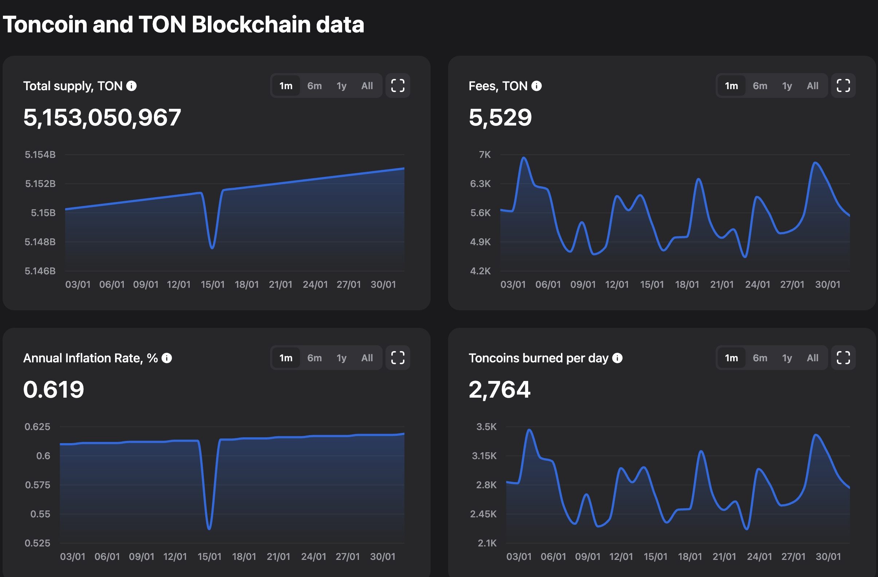Click the Total supply, TON title
This screenshot has width=878, height=577.
pyautogui.click(x=73, y=86)
